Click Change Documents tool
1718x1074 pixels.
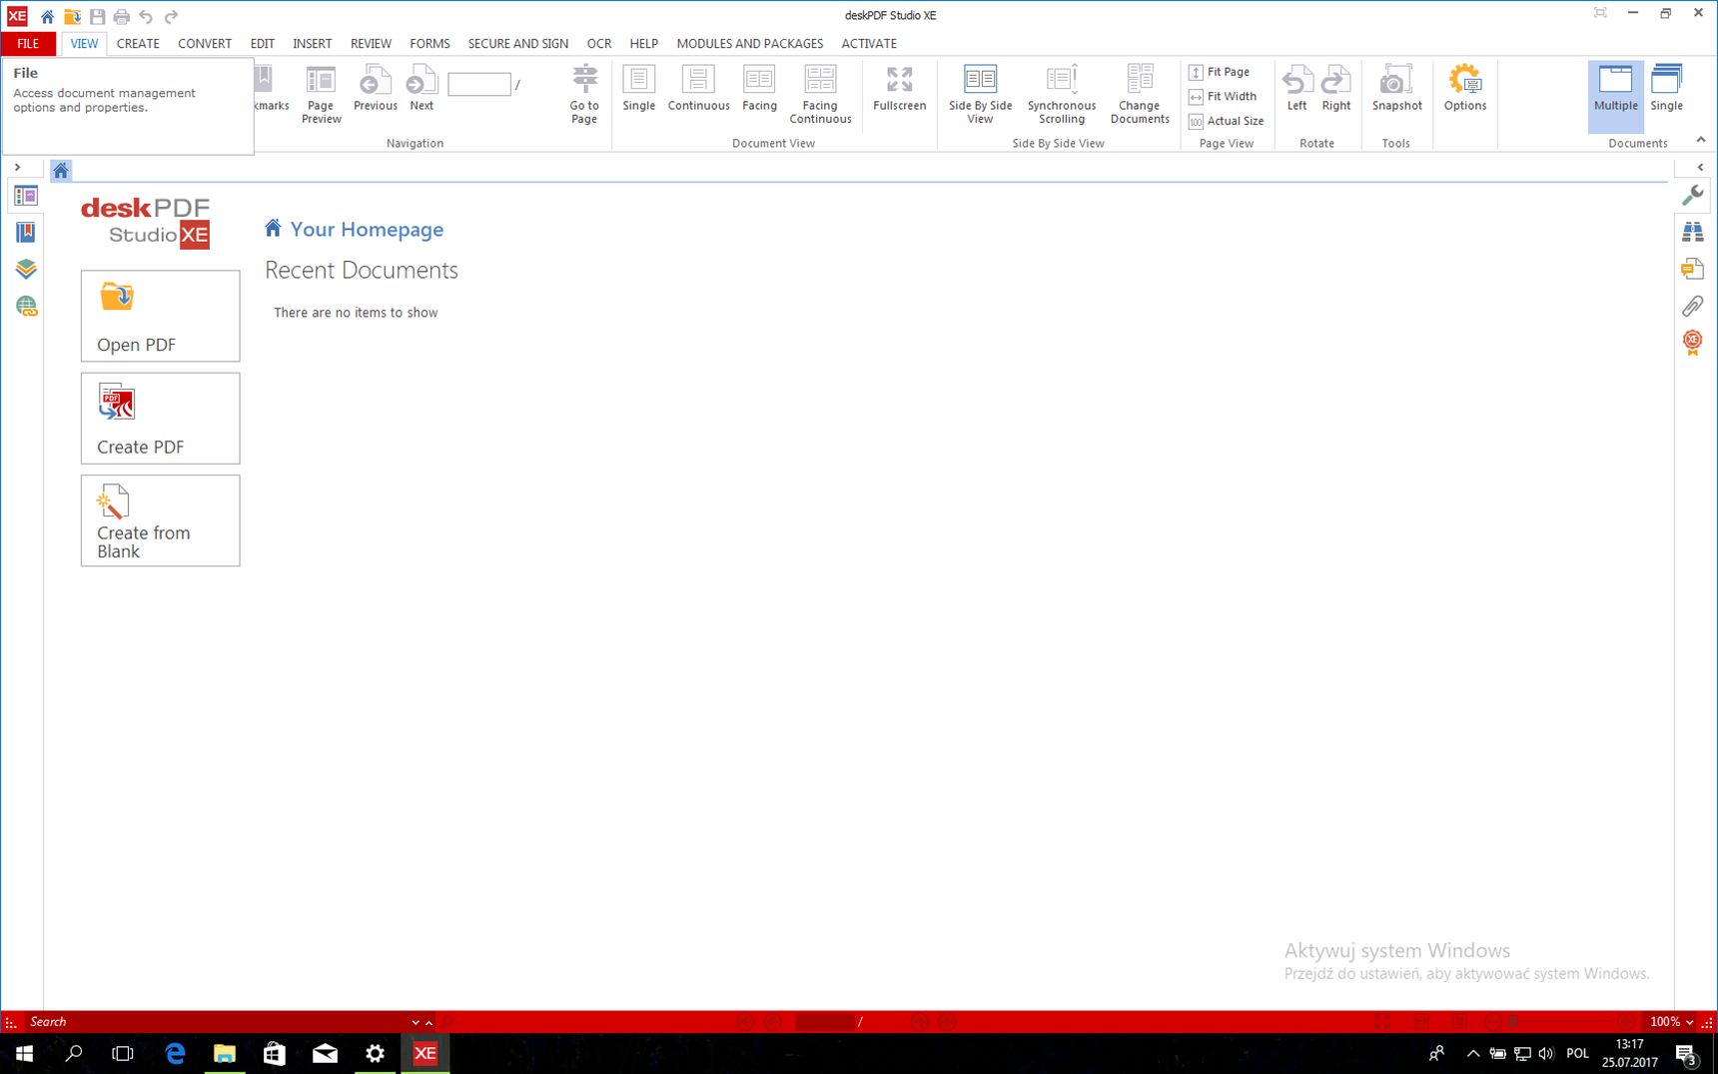(x=1140, y=94)
